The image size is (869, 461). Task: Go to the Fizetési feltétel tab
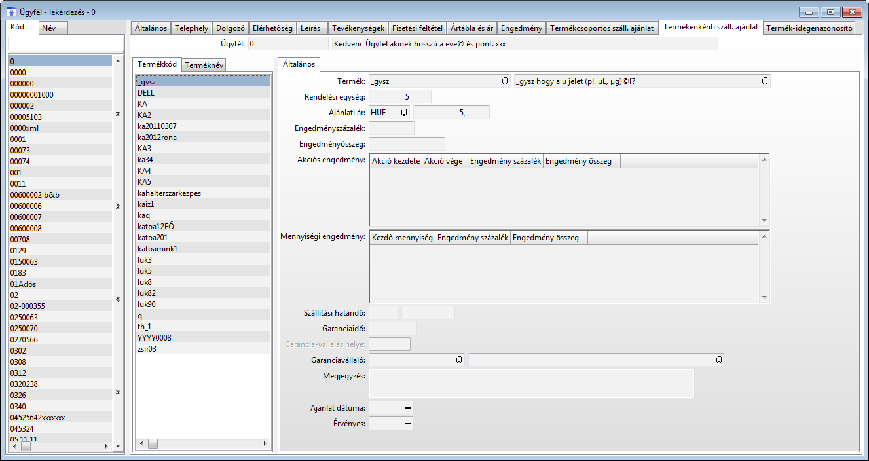pyautogui.click(x=417, y=28)
